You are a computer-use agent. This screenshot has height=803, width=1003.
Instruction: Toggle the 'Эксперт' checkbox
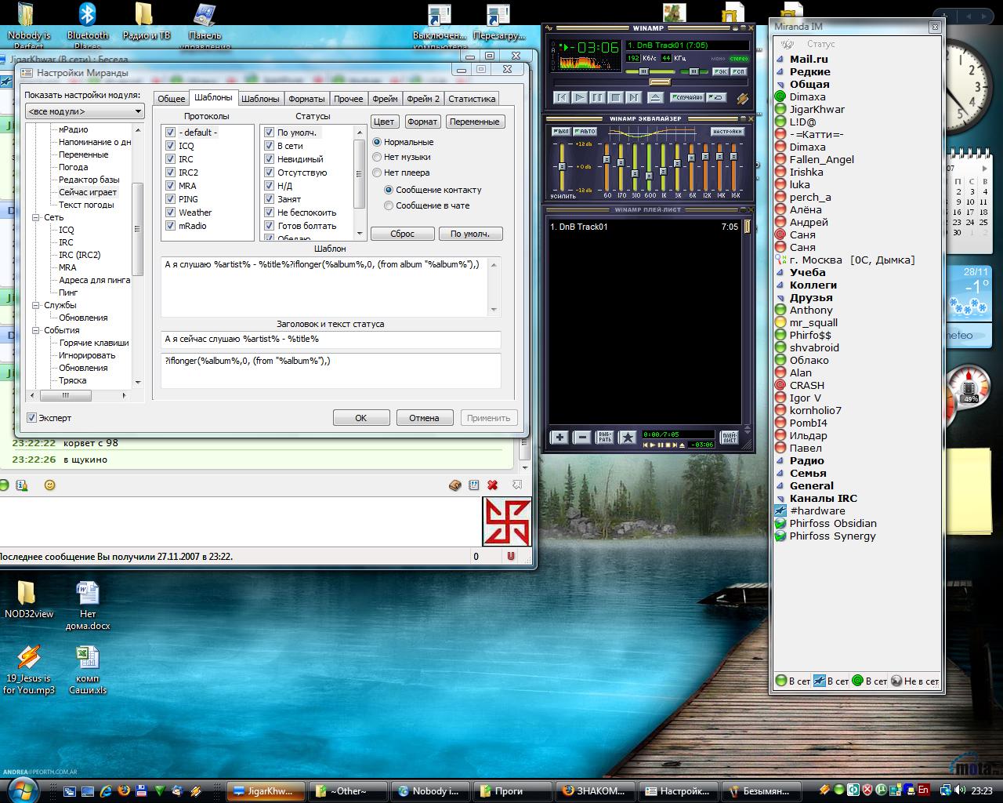pos(32,418)
